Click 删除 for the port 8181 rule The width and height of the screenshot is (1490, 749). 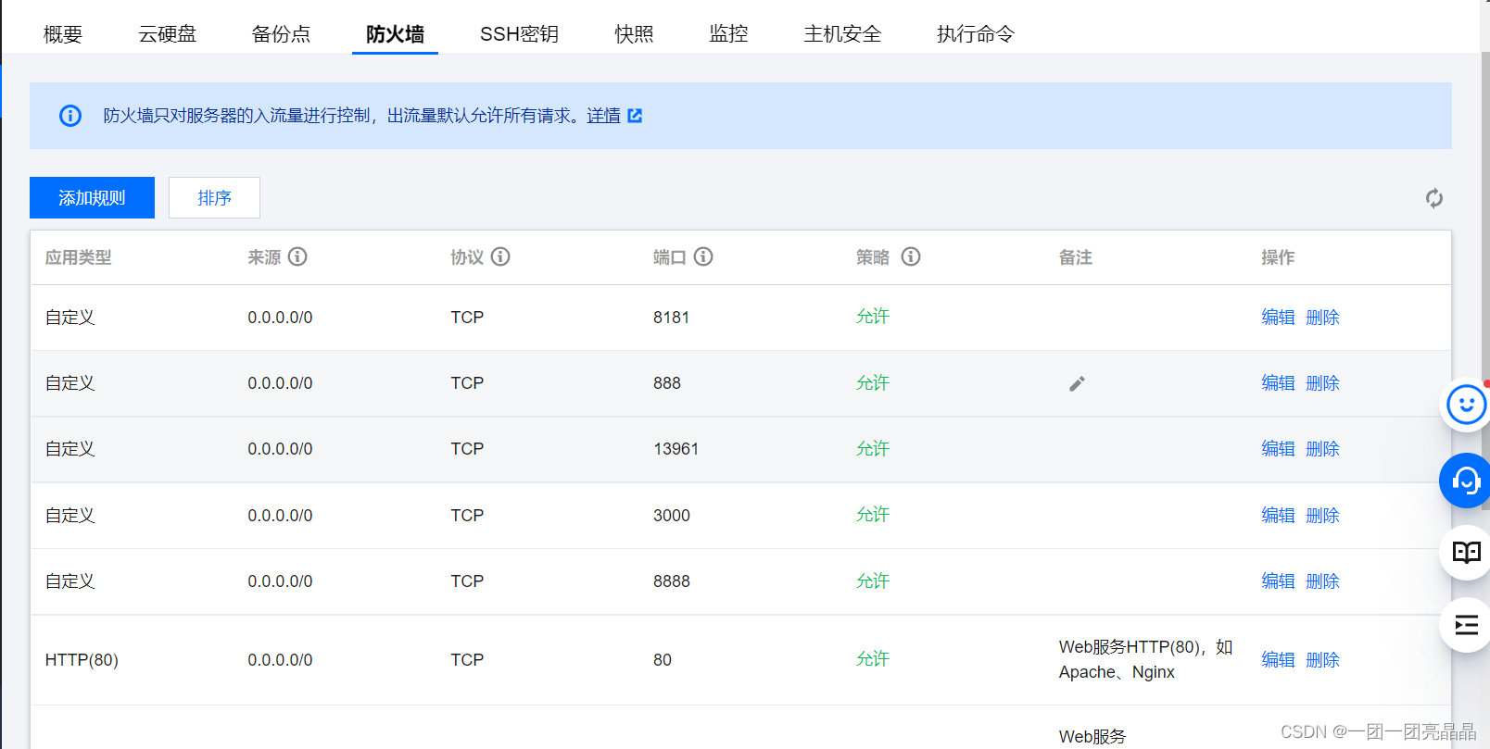[x=1322, y=318]
